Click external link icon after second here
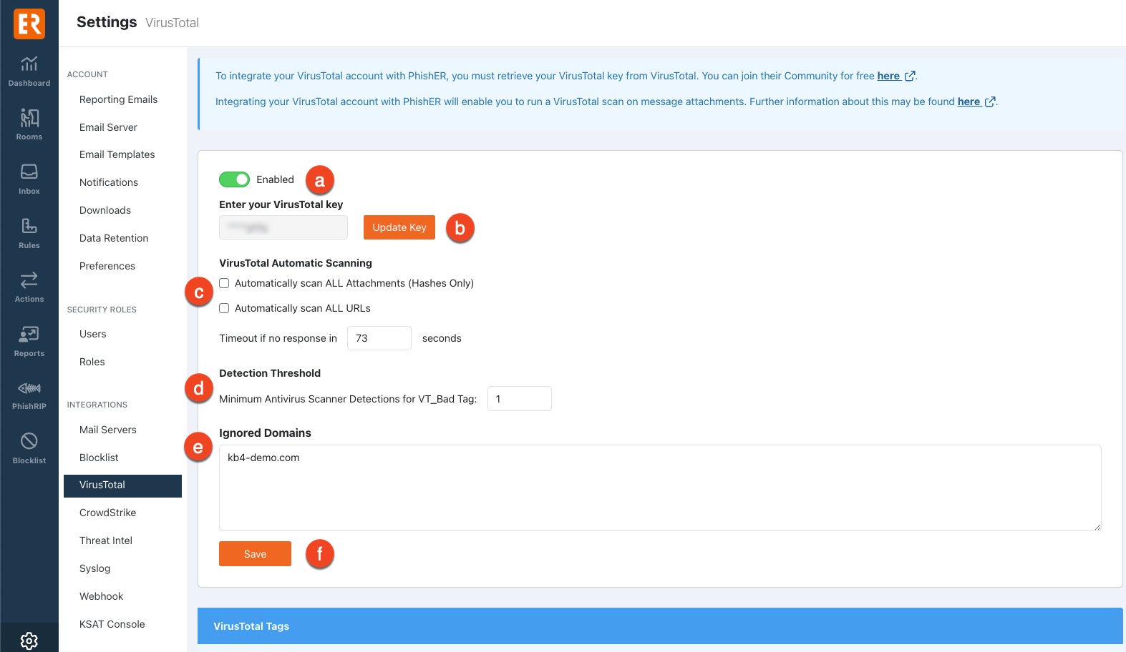The width and height of the screenshot is (1126, 652). coord(990,102)
